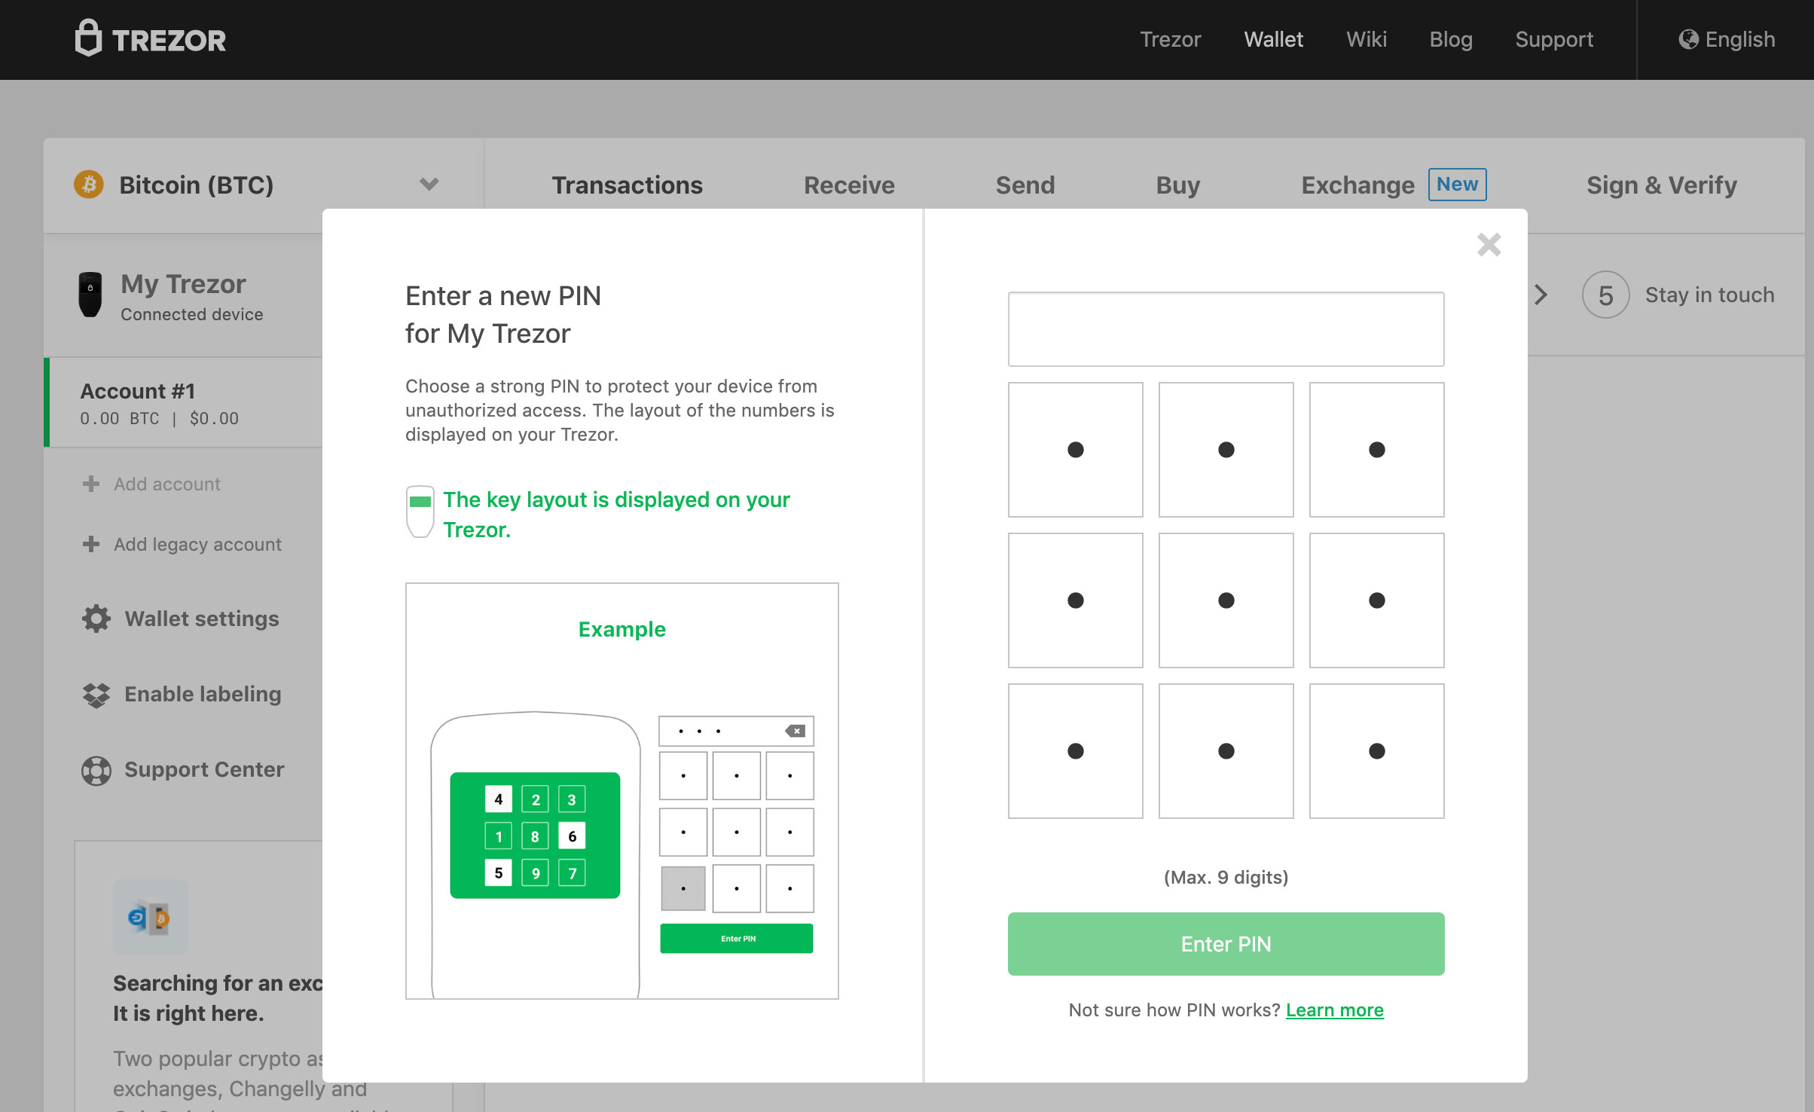Click the center PIN pad button
Viewport: 1814px width, 1112px height.
pos(1226,600)
